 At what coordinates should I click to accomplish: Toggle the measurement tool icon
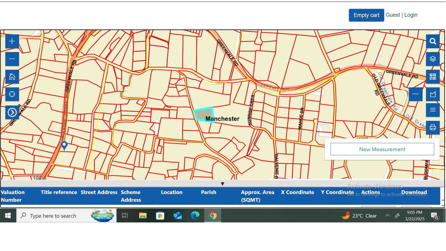(433, 94)
